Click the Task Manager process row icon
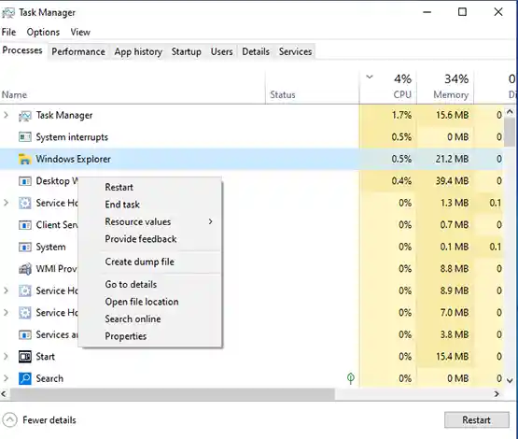This screenshot has height=439, width=518. pyautogui.click(x=25, y=116)
